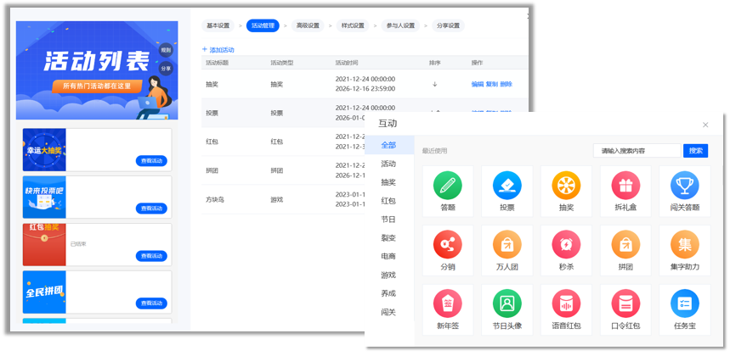Click the 投票 title cell in the activity table

(x=212, y=114)
